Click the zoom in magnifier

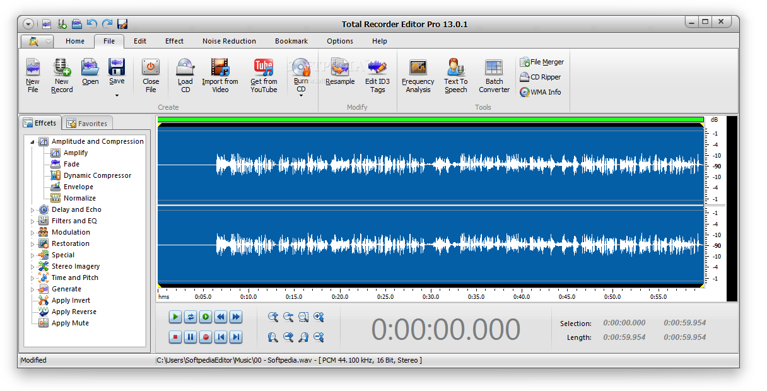point(273,317)
